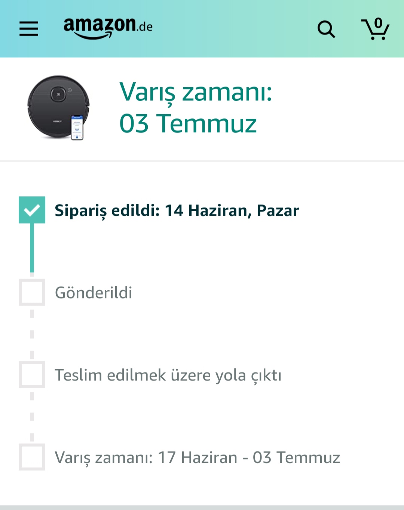Tap the amazon.de logo

tap(108, 28)
